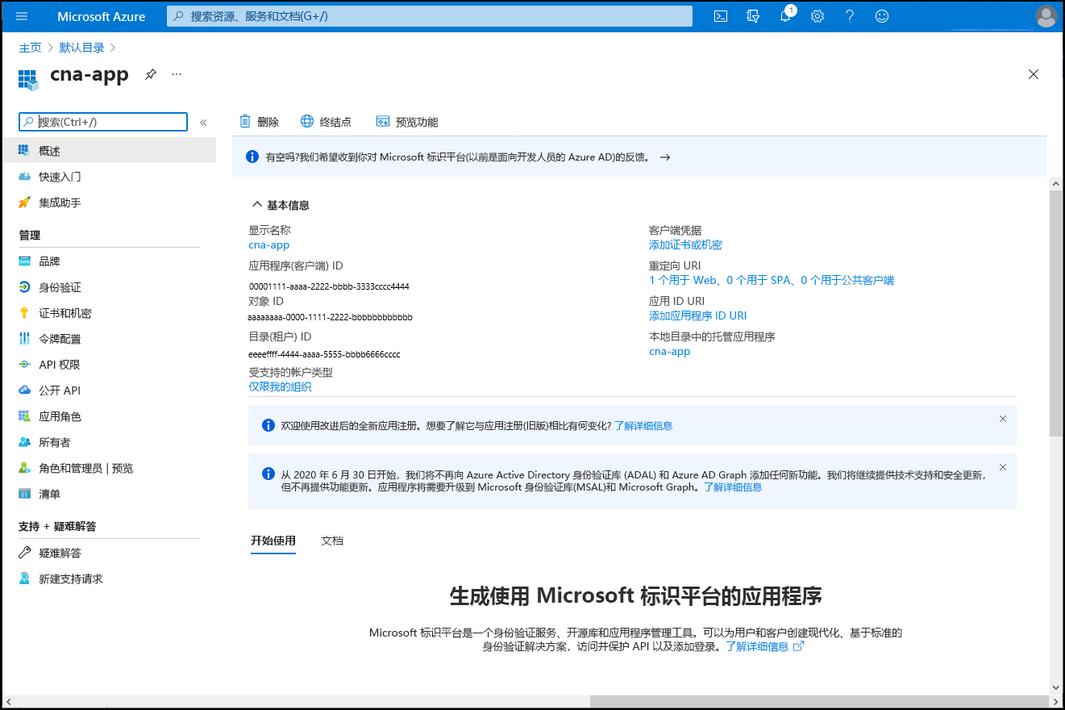Switch to the 文档 tab
The image size is (1065, 710).
click(x=332, y=541)
